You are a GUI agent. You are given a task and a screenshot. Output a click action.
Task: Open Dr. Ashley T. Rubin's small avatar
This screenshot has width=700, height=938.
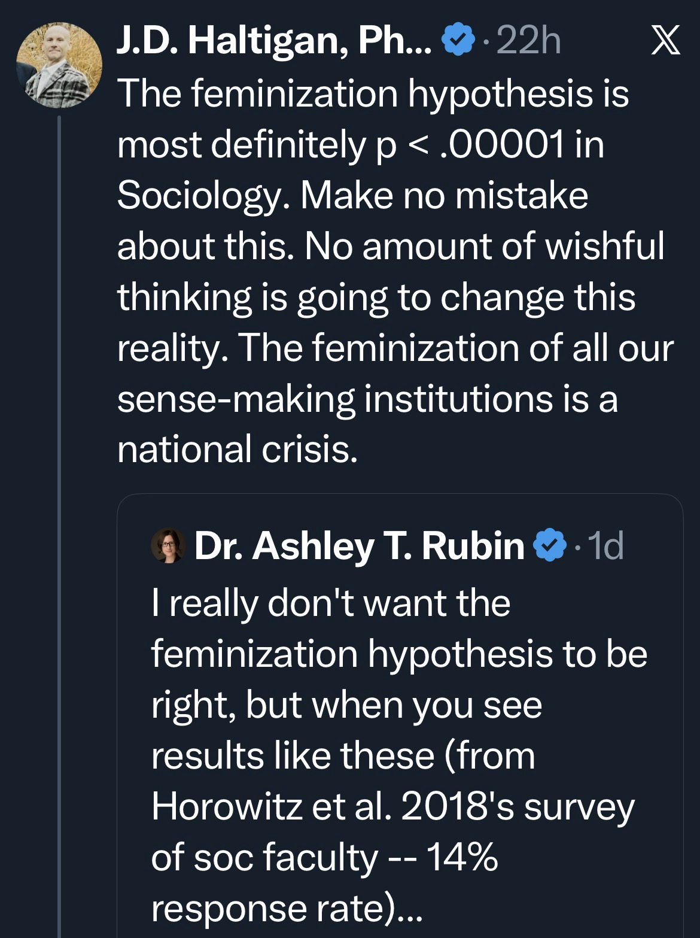(x=168, y=545)
